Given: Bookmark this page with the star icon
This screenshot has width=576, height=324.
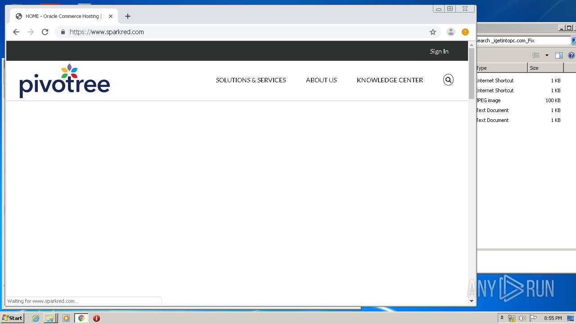Looking at the screenshot, I should tap(433, 32).
